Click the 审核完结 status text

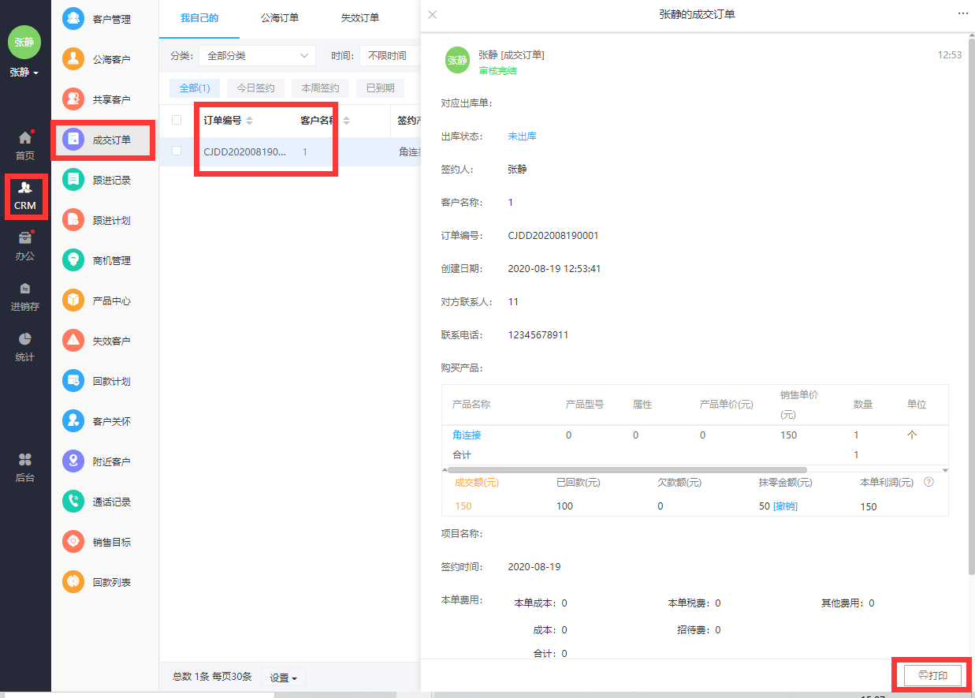click(497, 71)
